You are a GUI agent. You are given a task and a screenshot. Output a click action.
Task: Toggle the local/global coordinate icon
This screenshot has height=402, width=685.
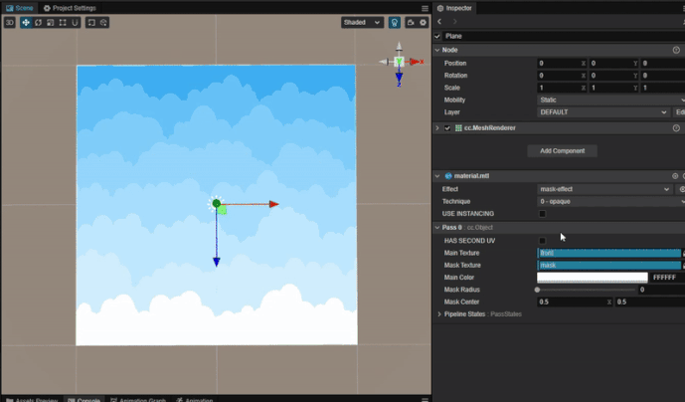103,22
